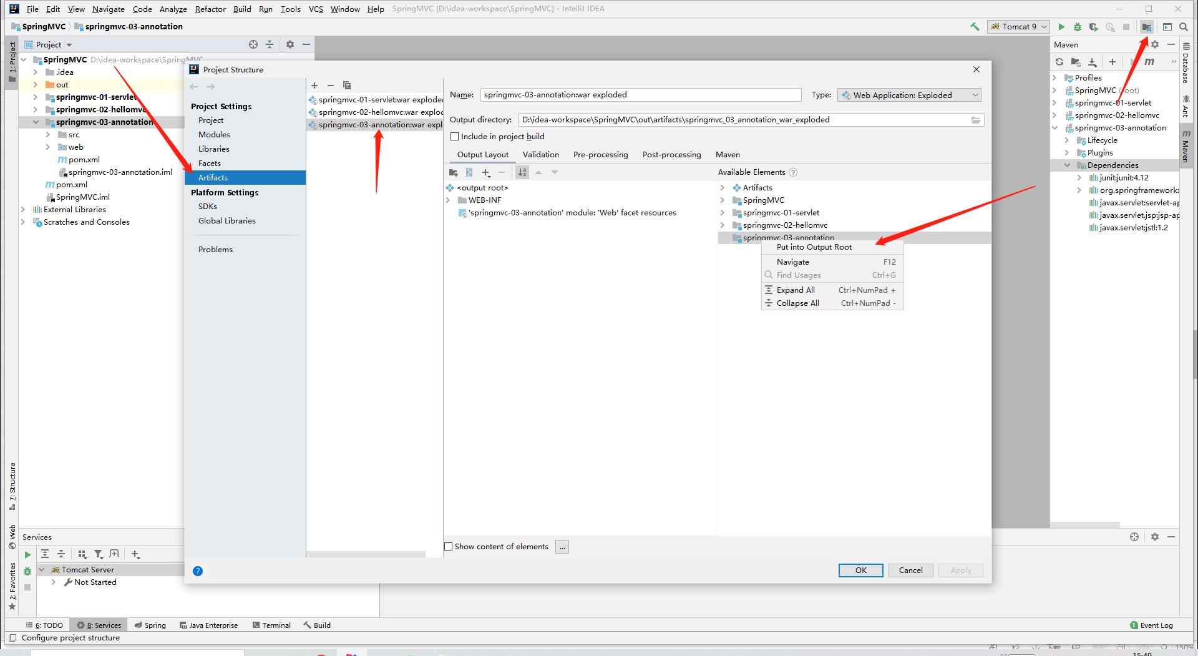Edit artifact Name field
Viewport: 1198px width, 656px height.
(641, 95)
